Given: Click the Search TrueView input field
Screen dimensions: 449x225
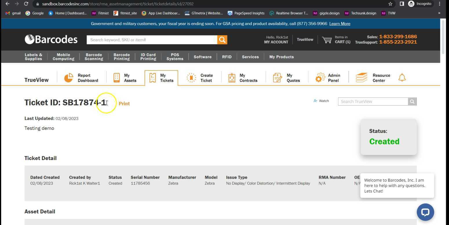Looking at the screenshot, I should 373,101.
